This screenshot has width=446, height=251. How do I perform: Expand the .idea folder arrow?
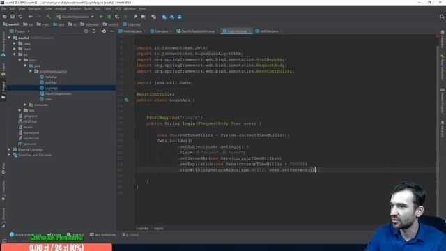[x=15, y=43]
